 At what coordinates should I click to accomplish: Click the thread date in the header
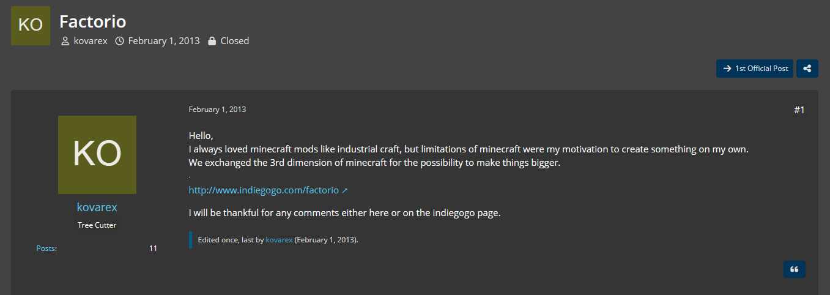pos(164,41)
